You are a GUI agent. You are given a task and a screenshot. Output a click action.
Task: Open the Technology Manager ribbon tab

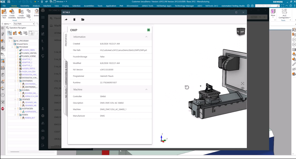(x=184, y=6)
